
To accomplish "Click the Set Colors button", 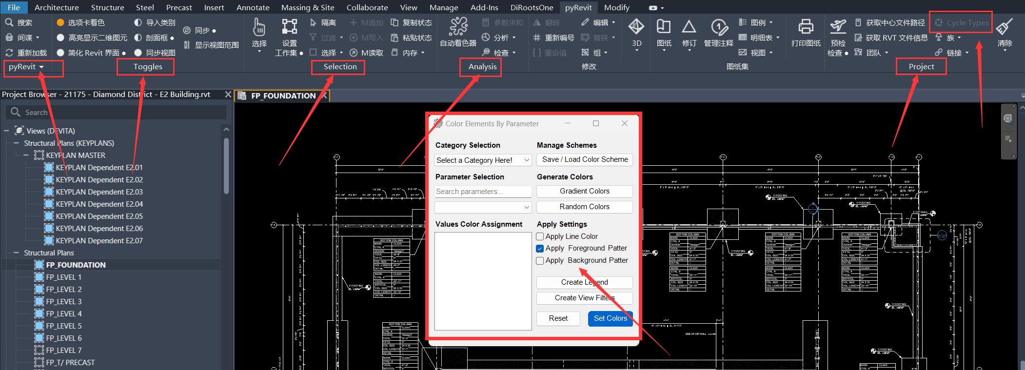I will click(610, 318).
